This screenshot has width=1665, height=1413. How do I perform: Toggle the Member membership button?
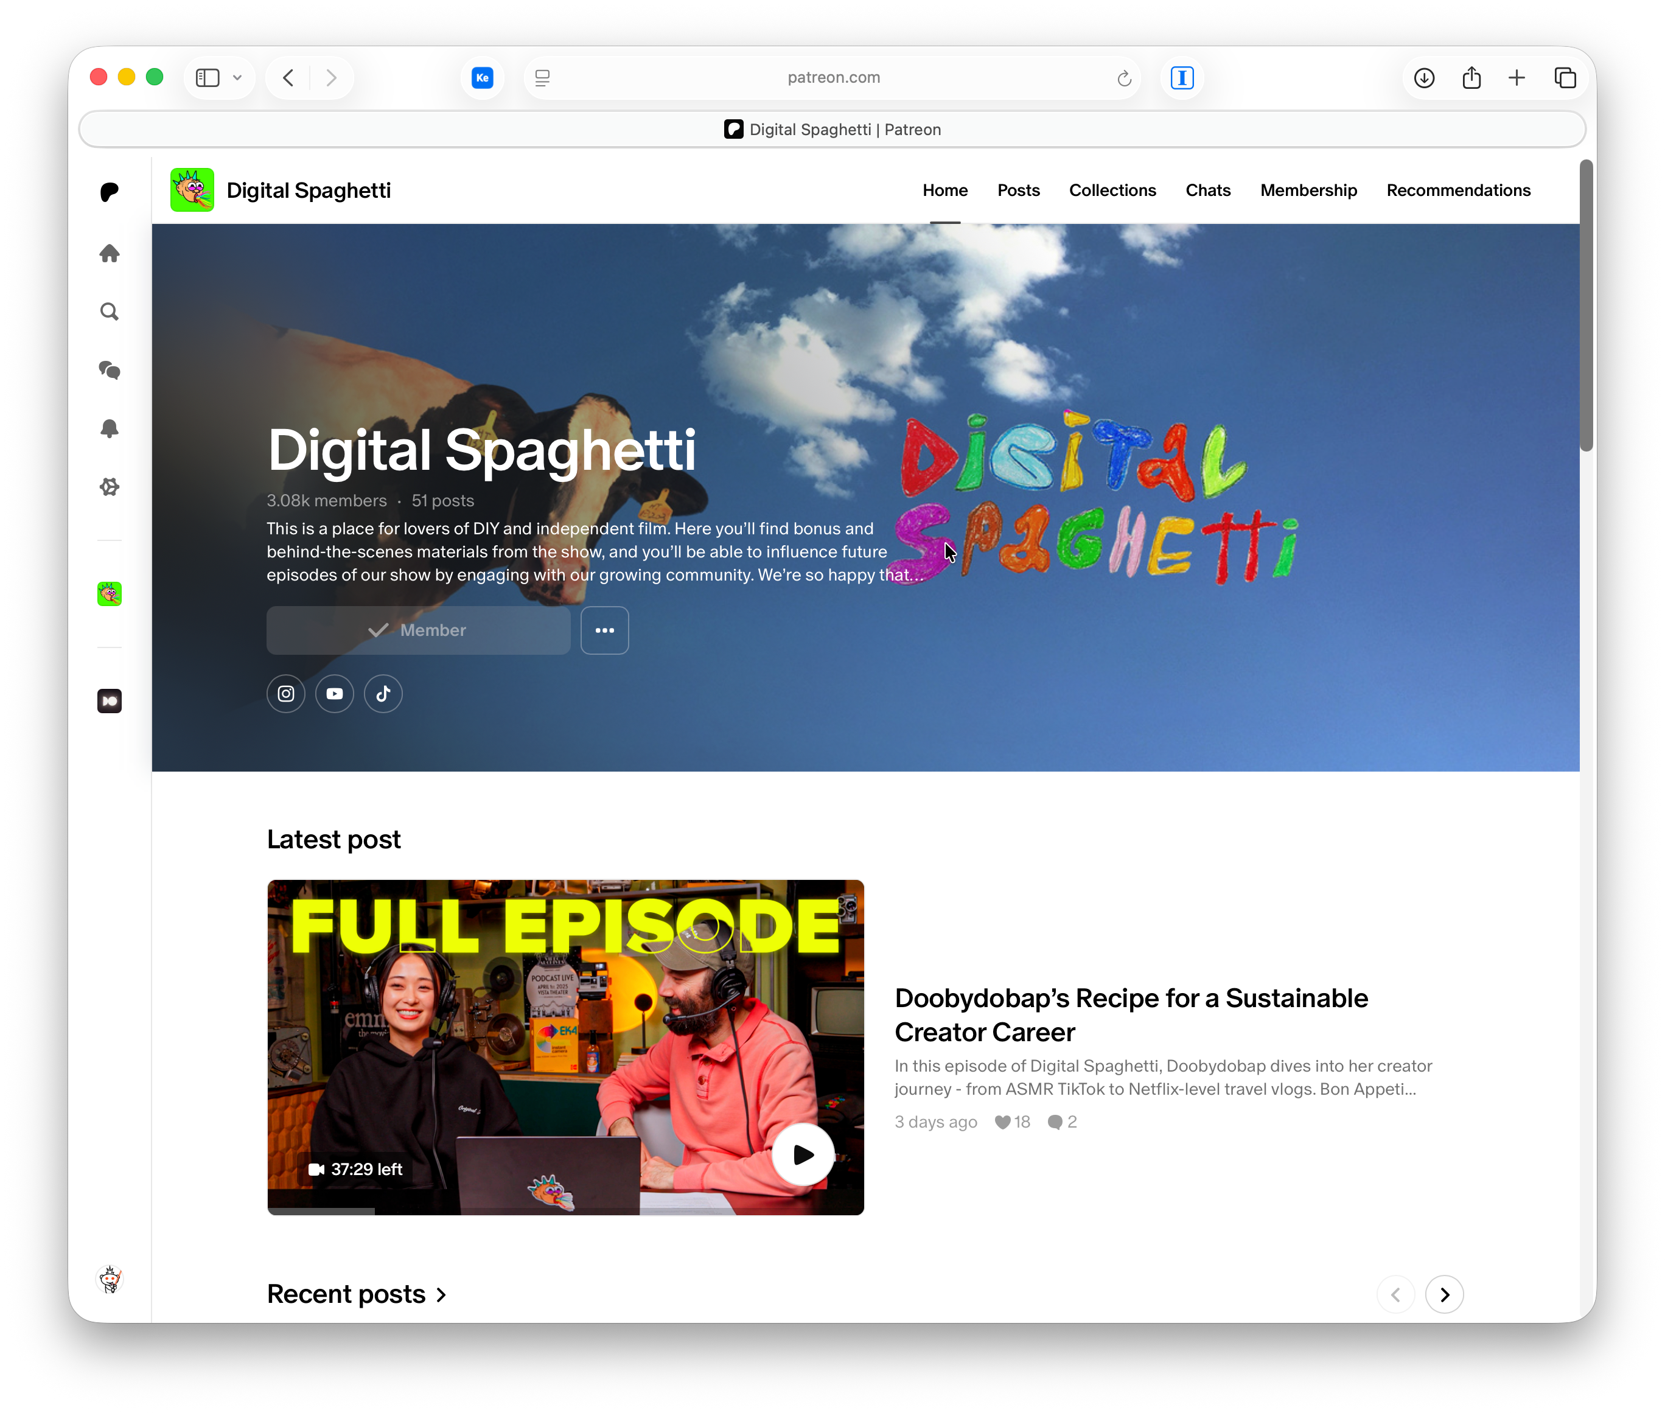(x=418, y=630)
